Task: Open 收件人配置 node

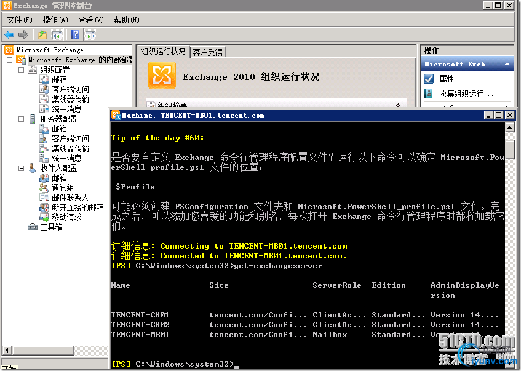Action: coord(58,168)
